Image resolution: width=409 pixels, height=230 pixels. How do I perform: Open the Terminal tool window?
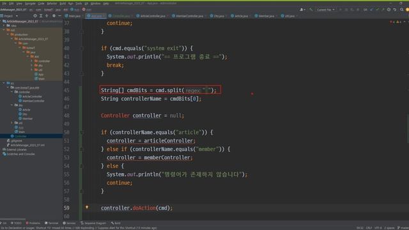tap(52, 223)
